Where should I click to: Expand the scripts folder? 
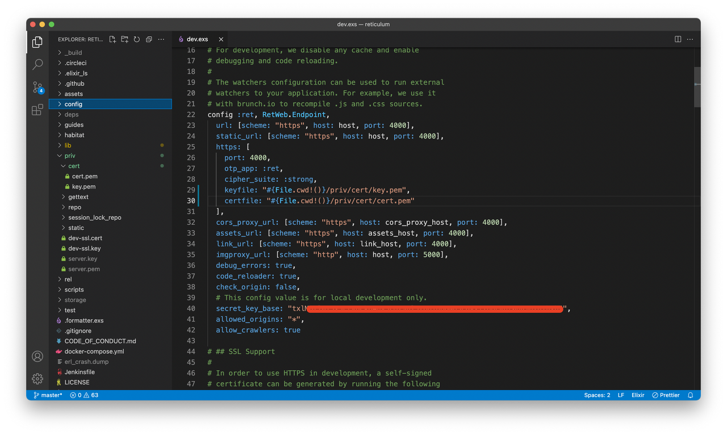[x=110, y=290]
